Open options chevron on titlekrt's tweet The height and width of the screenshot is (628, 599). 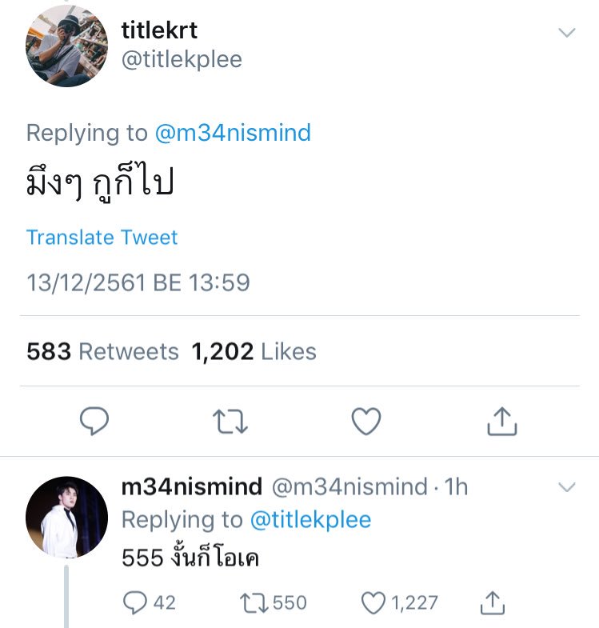[566, 34]
